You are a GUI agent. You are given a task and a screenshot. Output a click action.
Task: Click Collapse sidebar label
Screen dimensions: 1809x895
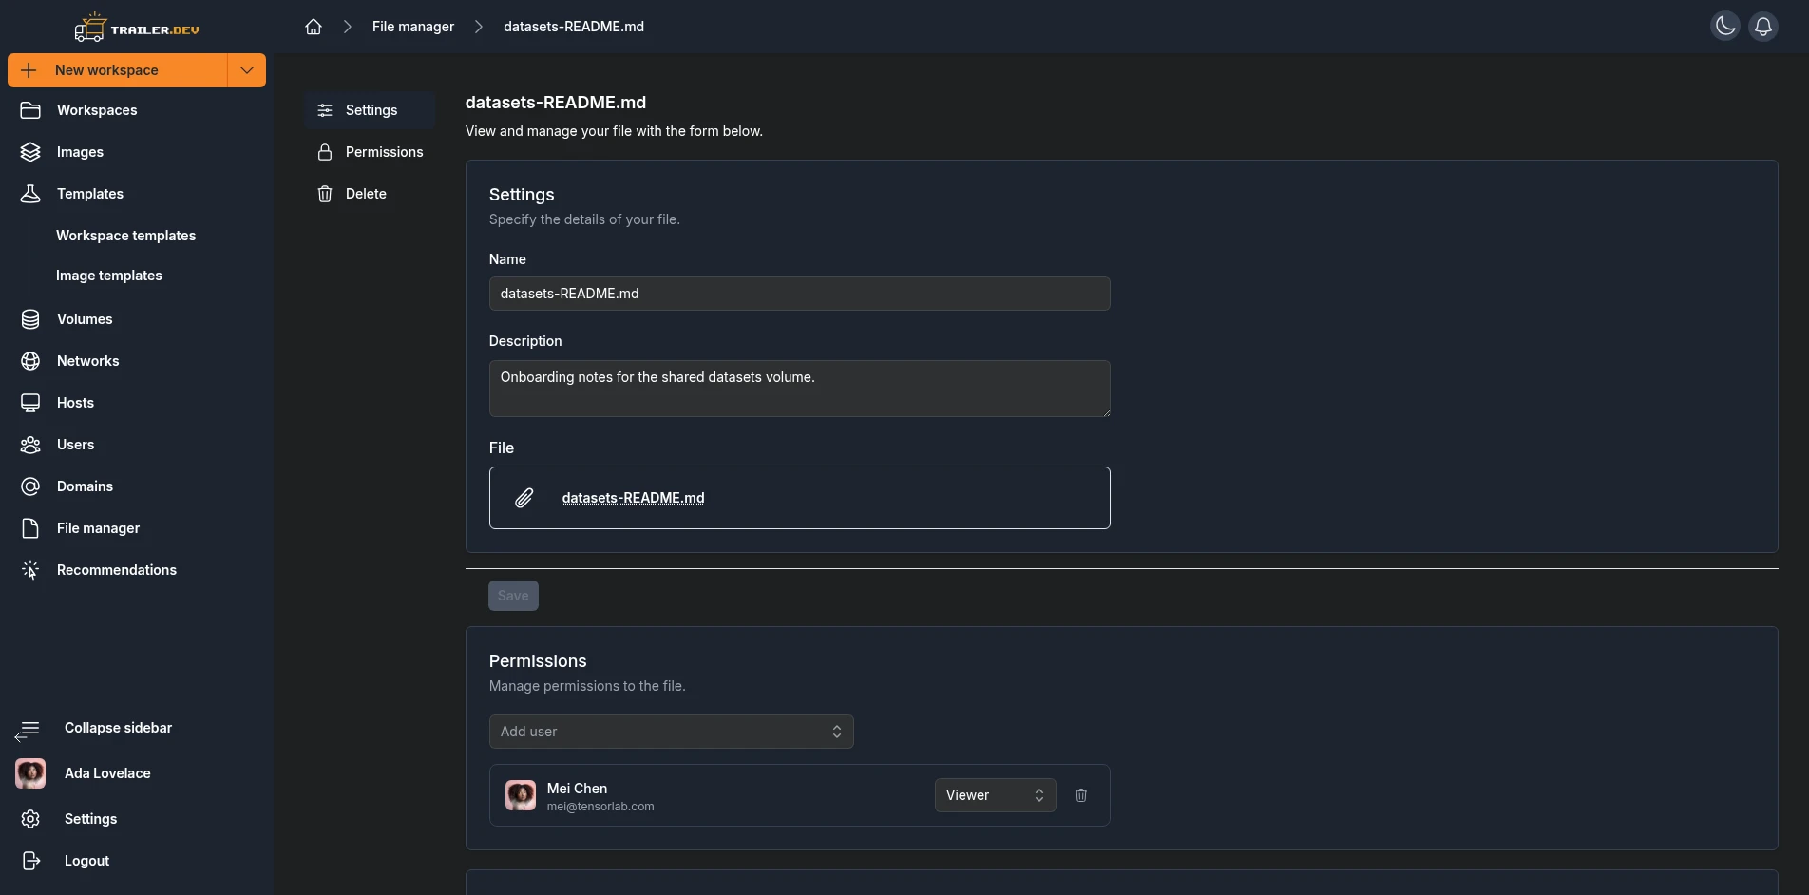pos(118,728)
